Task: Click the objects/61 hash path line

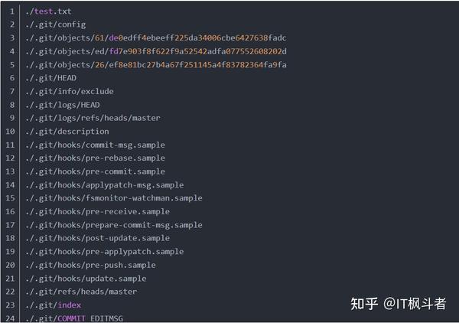Action: click(156, 38)
